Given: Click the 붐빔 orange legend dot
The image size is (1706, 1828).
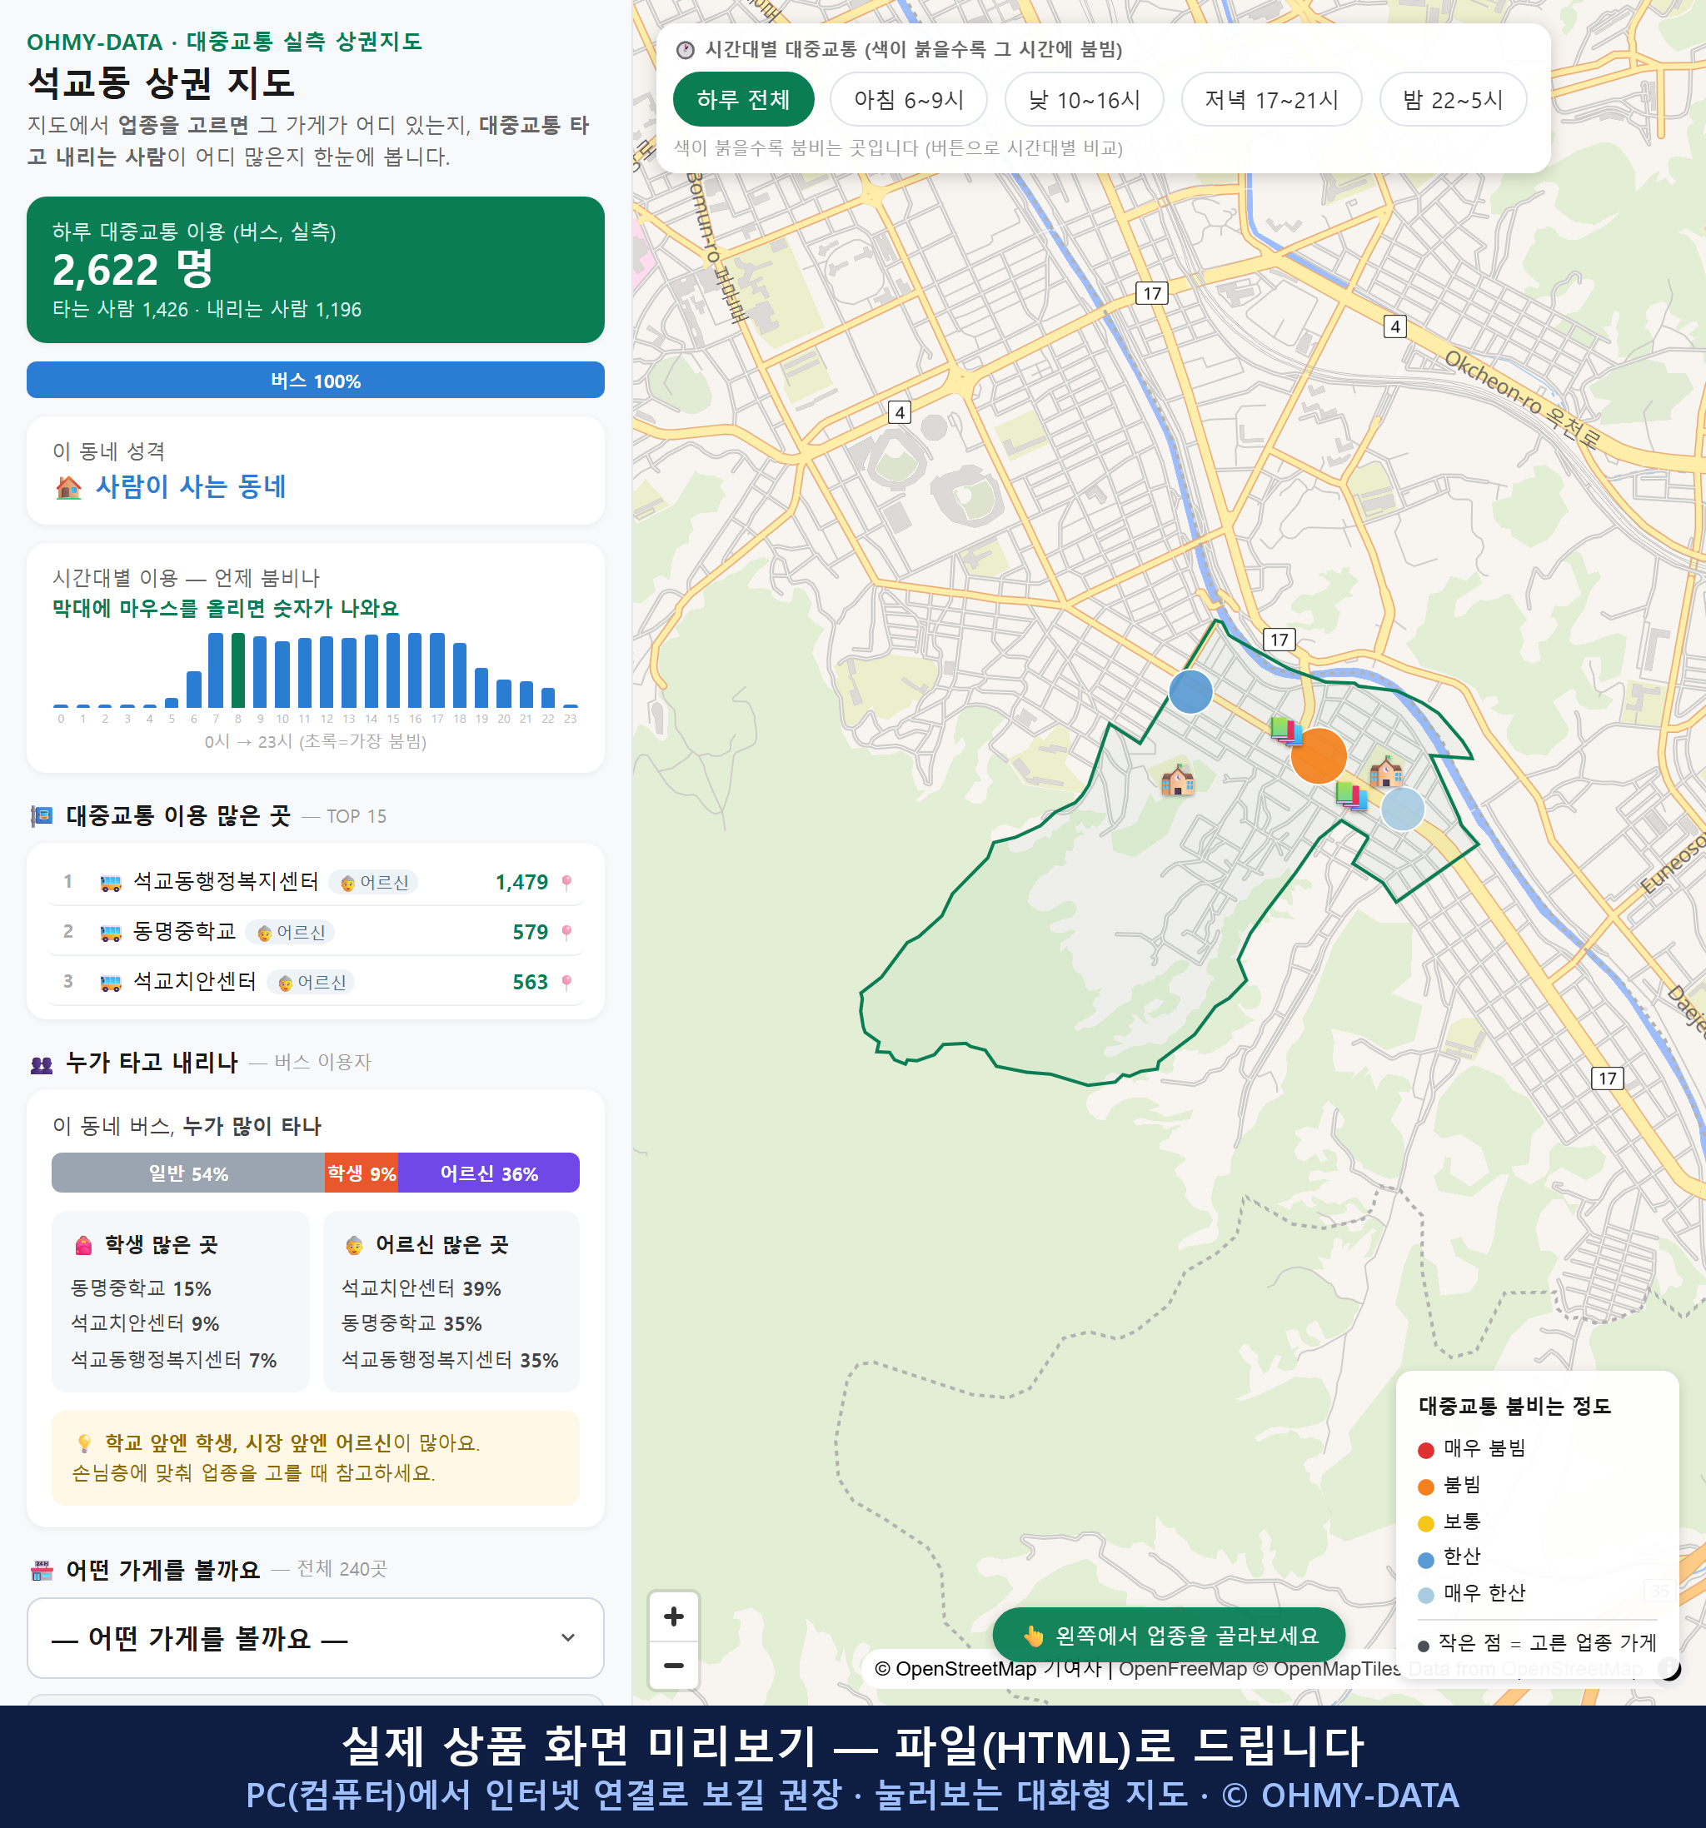Looking at the screenshot, I should [x=1425, y=1486].
